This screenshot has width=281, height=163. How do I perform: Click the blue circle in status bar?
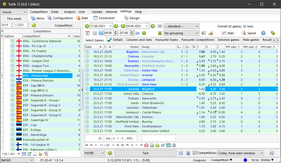tap(245, 160)
